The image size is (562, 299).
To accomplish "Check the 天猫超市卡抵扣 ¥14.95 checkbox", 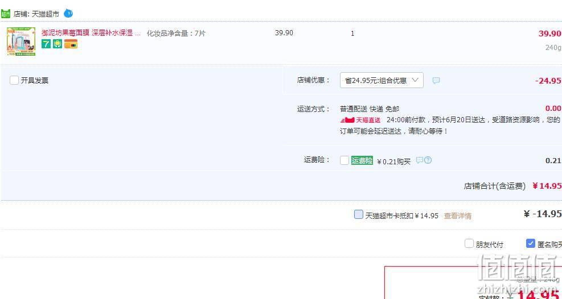I will [x=358, y=215].
